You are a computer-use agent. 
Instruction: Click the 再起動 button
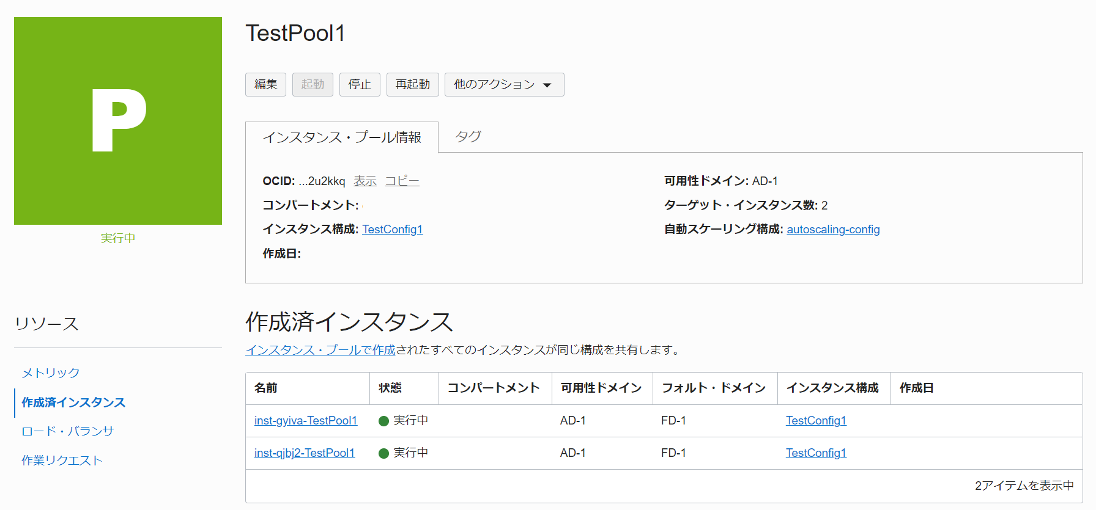(412, 85)
